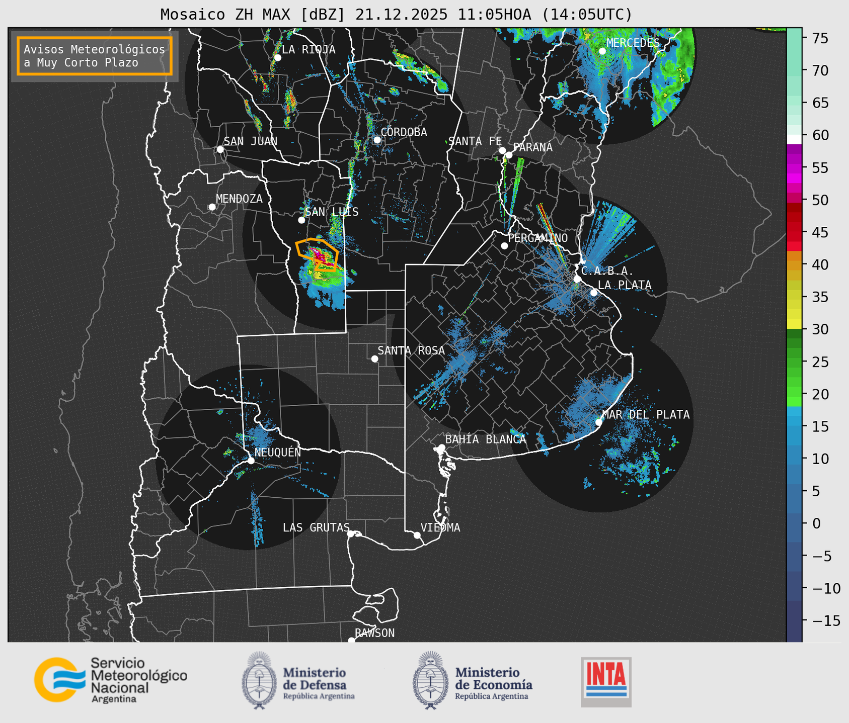Viewport: 849px width, 723px height.
Task: Pick the green 25 dBZ band on colorbar
Action: 794,361
